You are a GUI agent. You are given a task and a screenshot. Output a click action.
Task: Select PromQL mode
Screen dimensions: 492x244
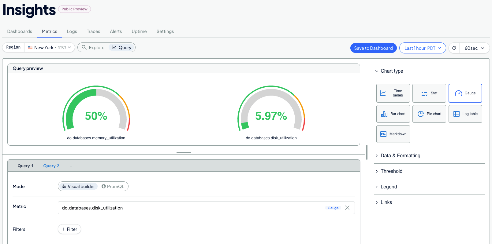click(113, 187)
